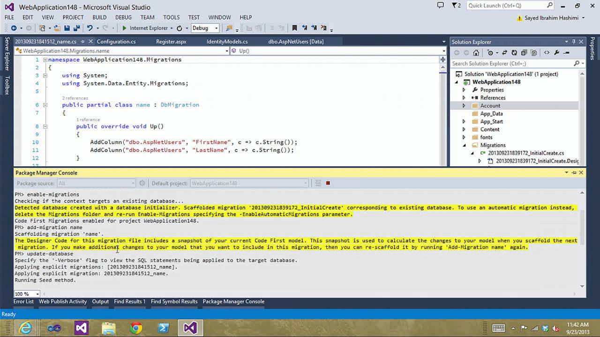Open the feedback speech bubble icon
The width and height of the screenshot is (600, 337).
(440, 5)
